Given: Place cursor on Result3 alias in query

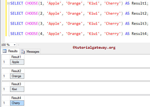Looking at the screenshot, I should coord(139,23).
